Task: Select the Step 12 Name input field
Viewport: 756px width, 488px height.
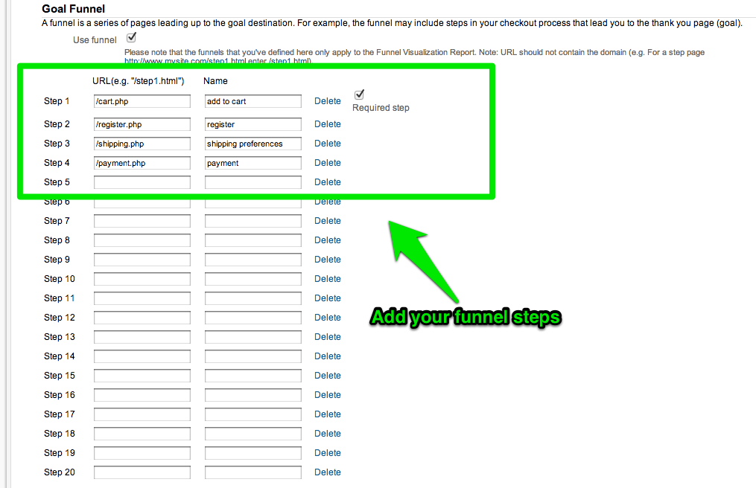Action: pos(252,318)
